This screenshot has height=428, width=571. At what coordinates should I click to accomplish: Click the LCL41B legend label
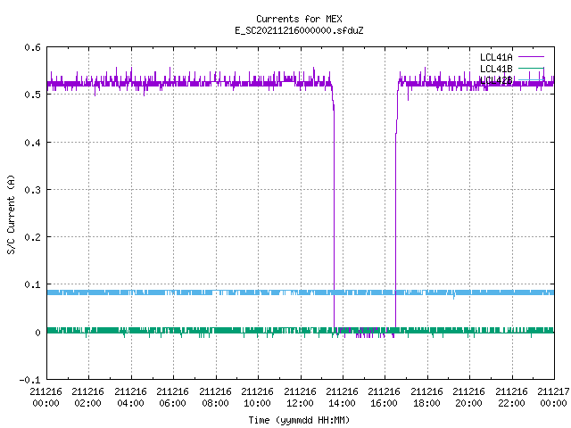click(x=496, y=69)
